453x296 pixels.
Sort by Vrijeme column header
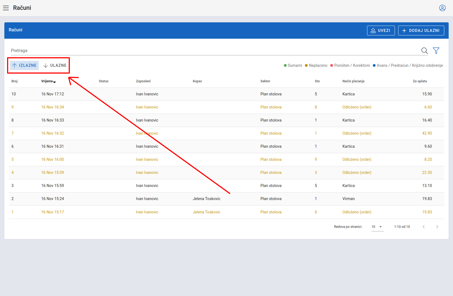pos(48,81)
